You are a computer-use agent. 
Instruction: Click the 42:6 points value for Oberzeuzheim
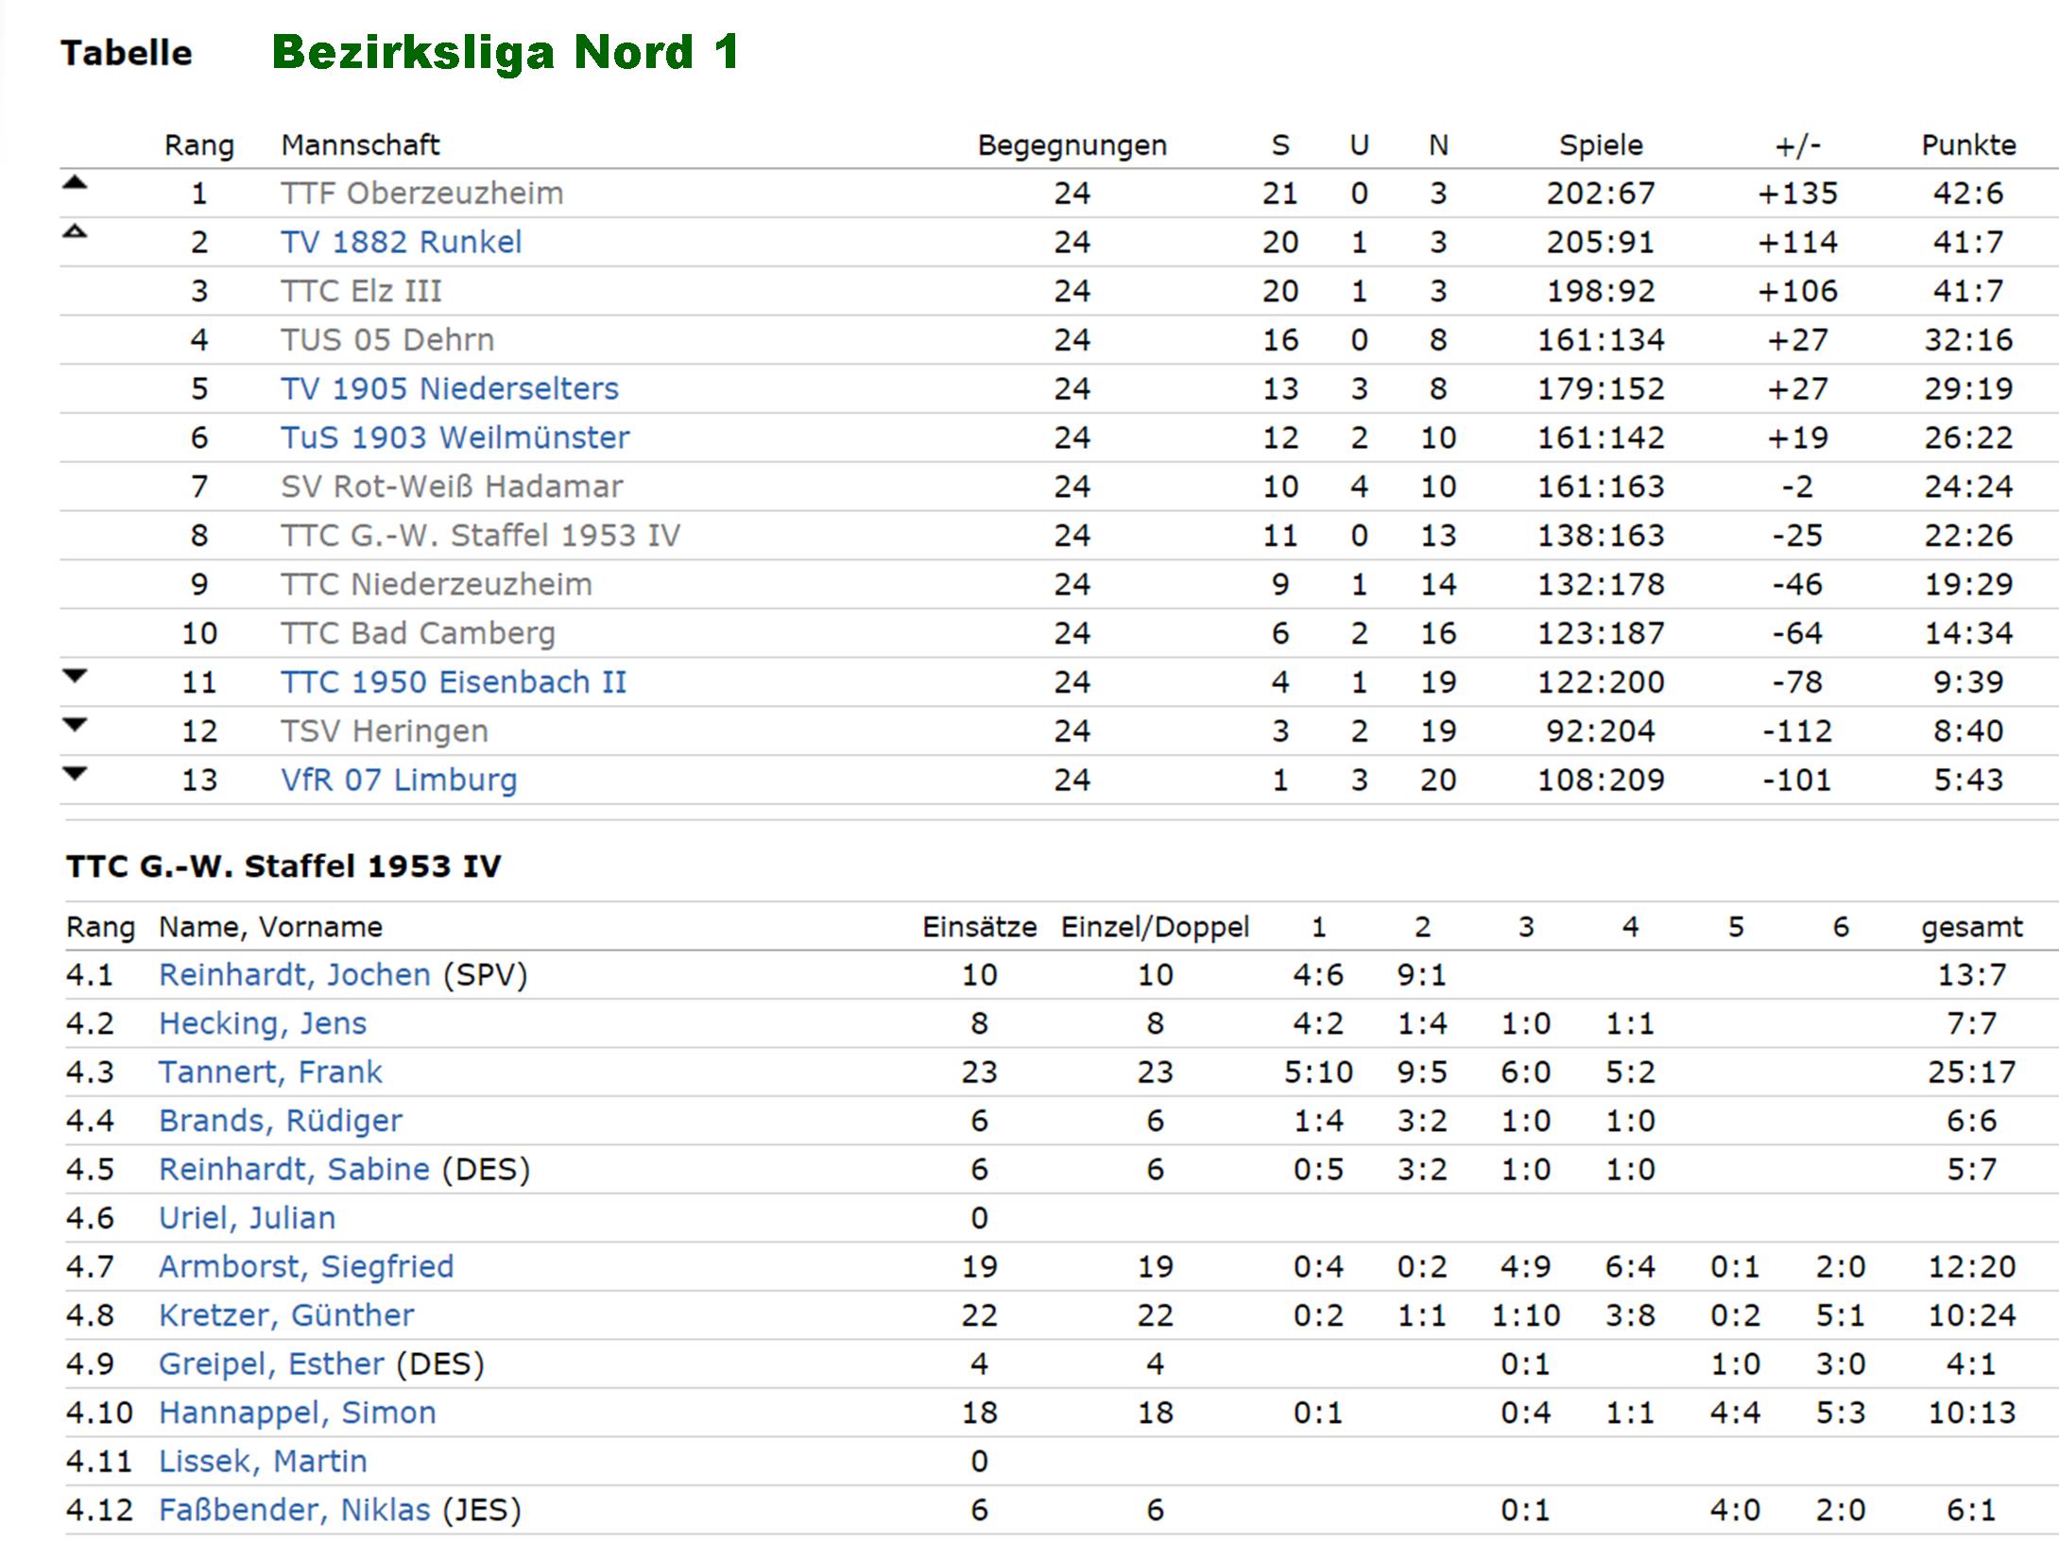pos(1968,194)
